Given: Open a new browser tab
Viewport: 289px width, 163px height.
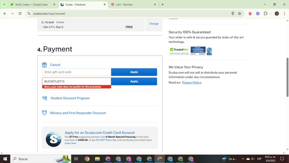Looking at the screenshot, I should (163, 5).
